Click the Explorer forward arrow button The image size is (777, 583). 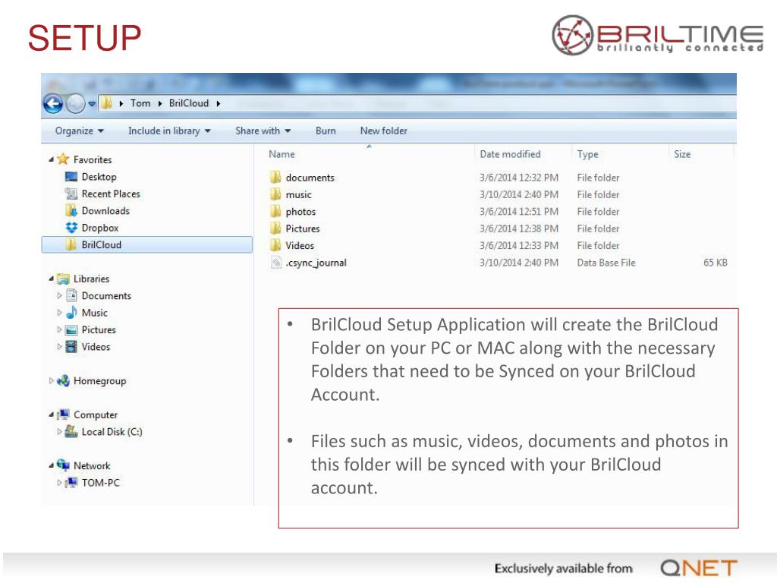coord(75,103)
